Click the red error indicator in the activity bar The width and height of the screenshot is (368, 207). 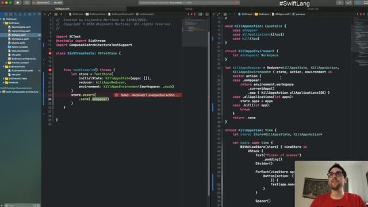235,2
